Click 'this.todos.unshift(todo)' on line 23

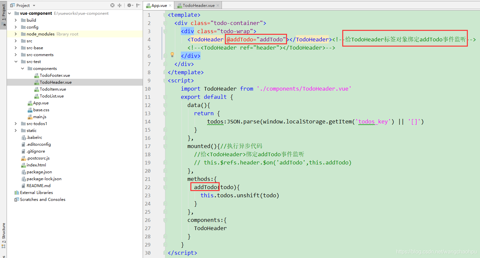pyautogui.click(x=240, y=195)
